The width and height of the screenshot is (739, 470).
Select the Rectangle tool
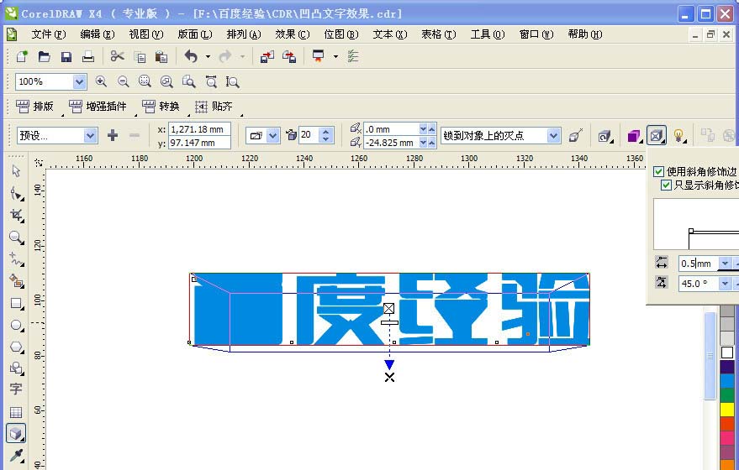[16, 304]
